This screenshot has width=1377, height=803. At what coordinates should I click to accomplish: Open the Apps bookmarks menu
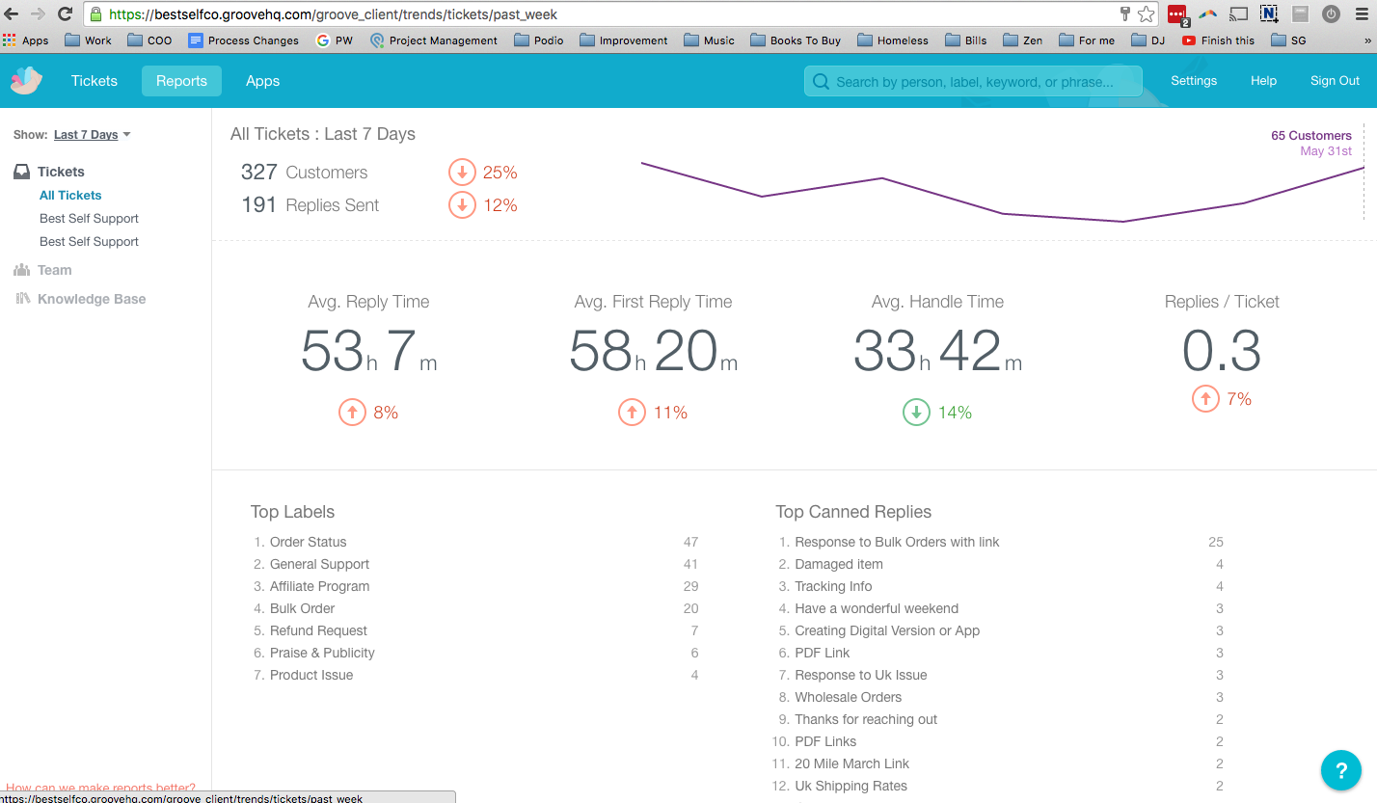(x=26, y=40)
